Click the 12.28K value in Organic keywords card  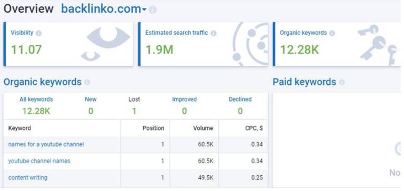tap(299, 49)
